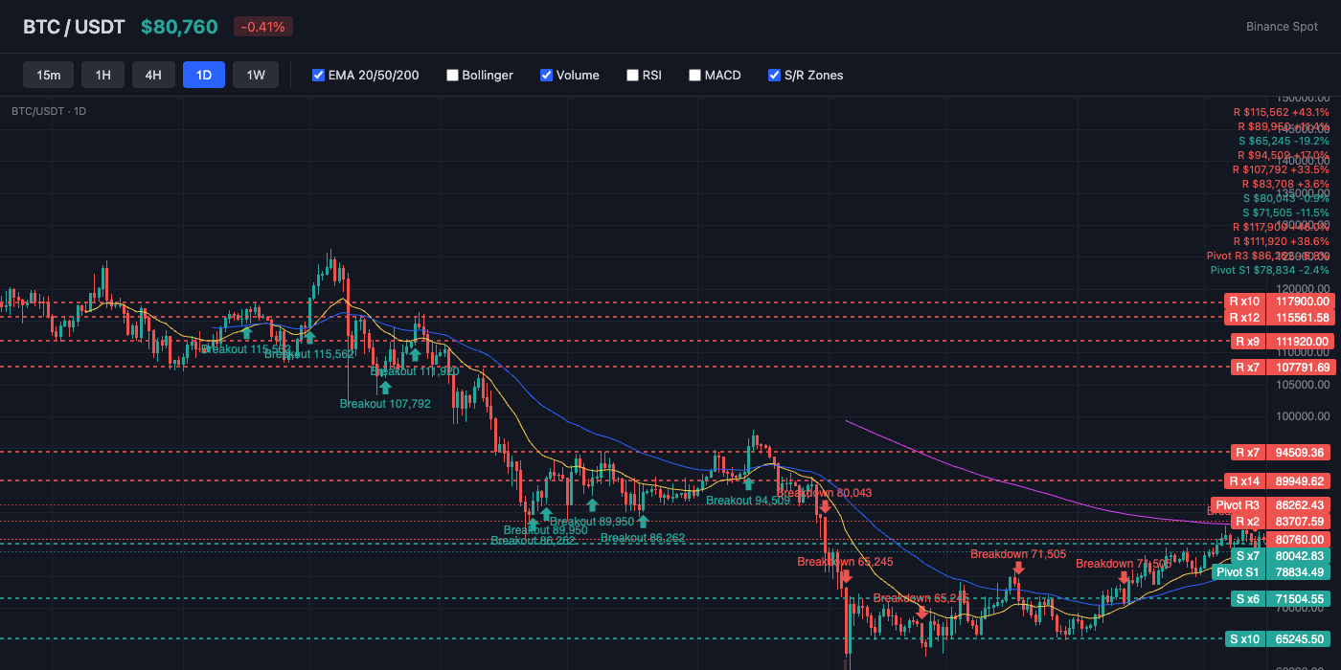Click the -0.41% change badge

point(263,27)
